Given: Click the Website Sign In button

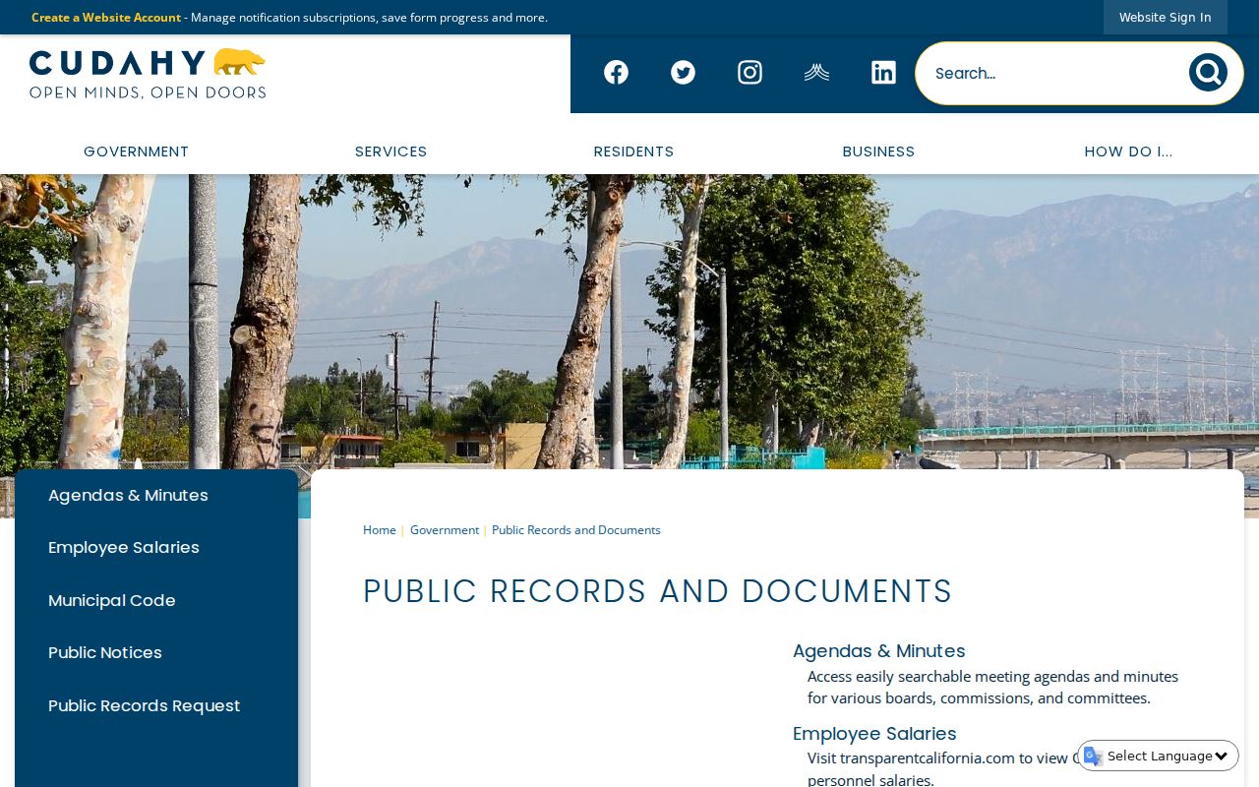Looking at the screenshot, I should point(1165,18).
